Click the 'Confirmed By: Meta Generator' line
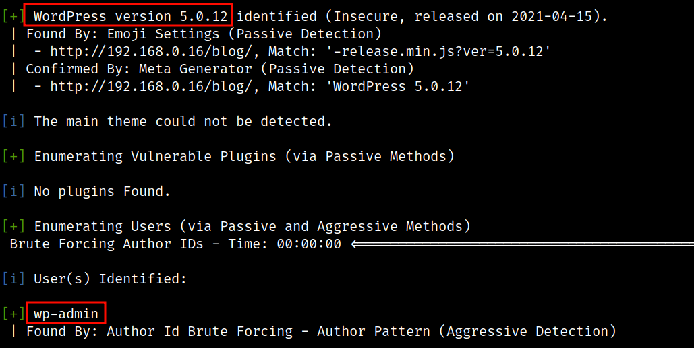 [x=220, y=69]
